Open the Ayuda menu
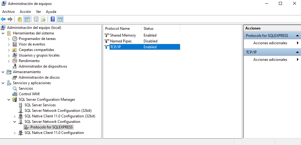This screenshot has height=145, width=301. click(51, 12)
